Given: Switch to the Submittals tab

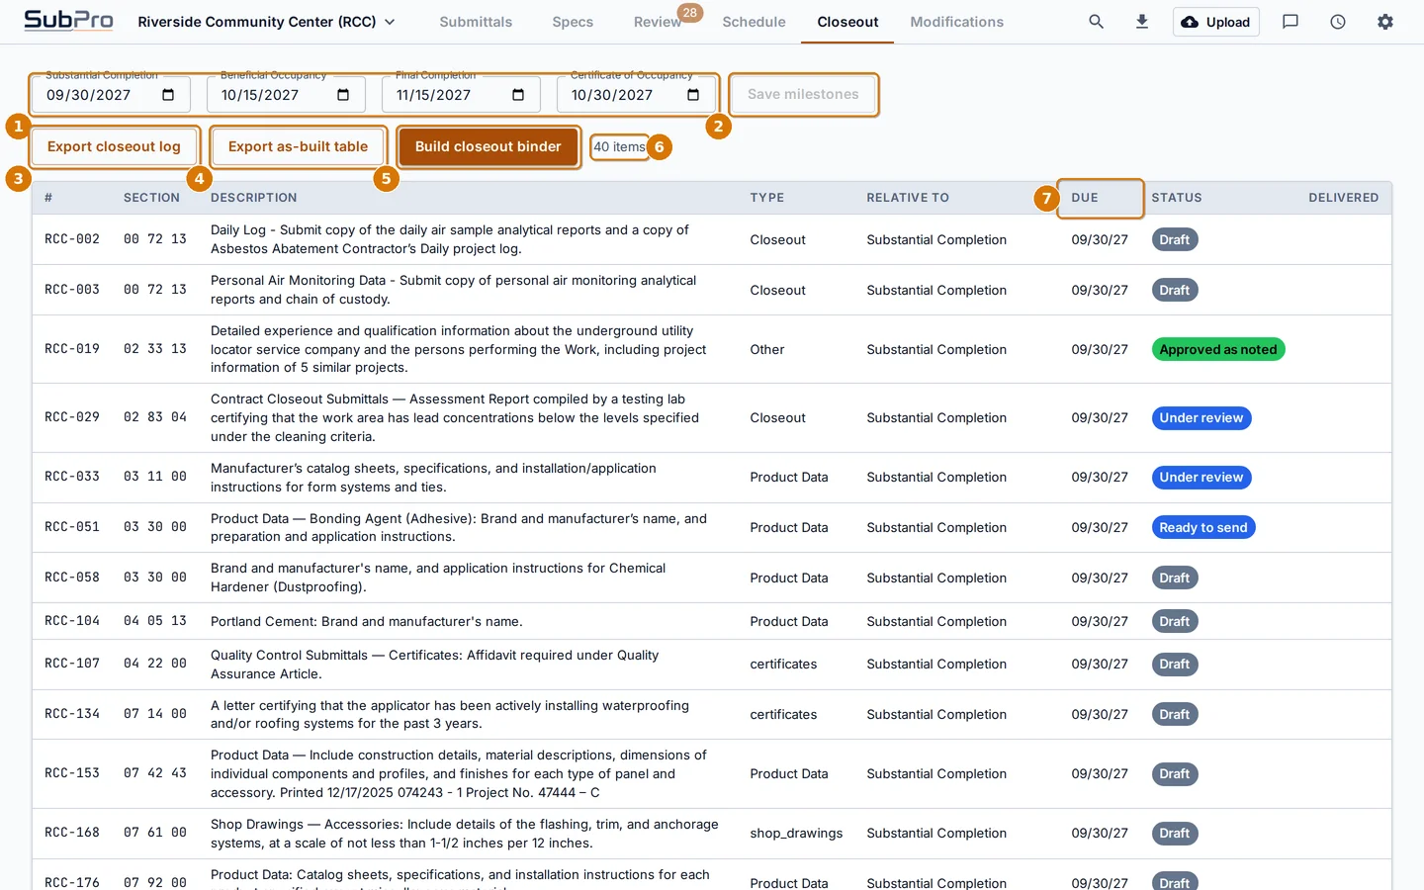Looking at the screenshot, I should [476, 22].
